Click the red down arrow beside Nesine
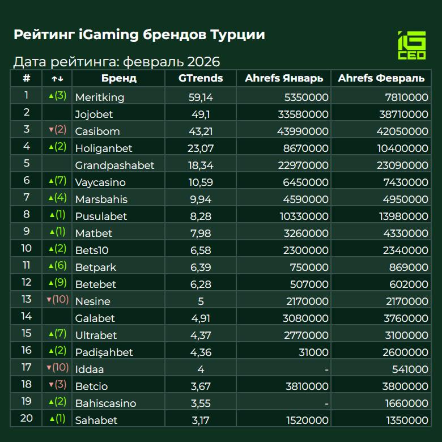 pyautogui.click(x=49, y=299)
